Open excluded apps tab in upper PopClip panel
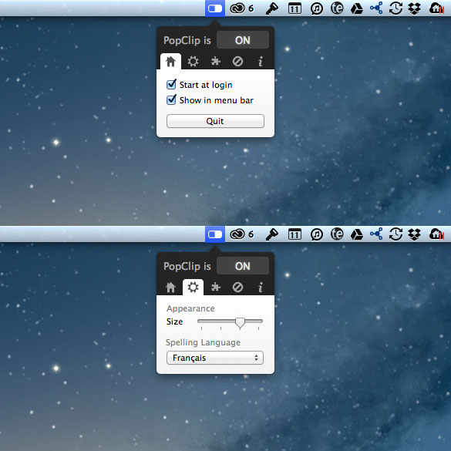The image size is (451, 451). (237, 61)
